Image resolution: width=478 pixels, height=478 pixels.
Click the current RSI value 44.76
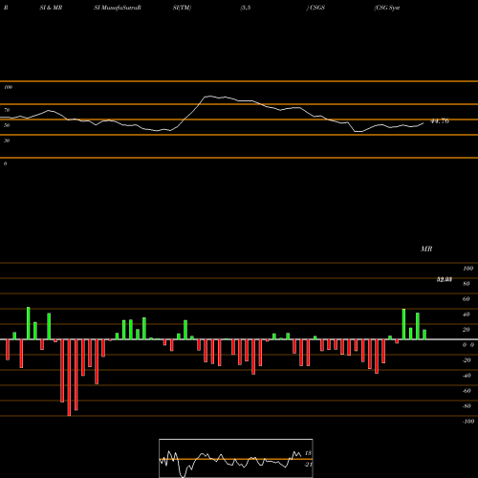click(440, 121)
